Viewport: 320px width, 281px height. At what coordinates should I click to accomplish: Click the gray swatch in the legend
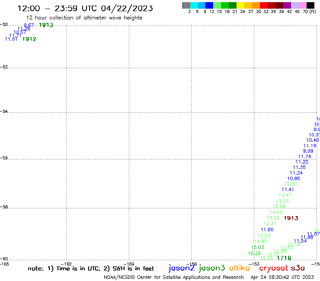pos(186,5)
